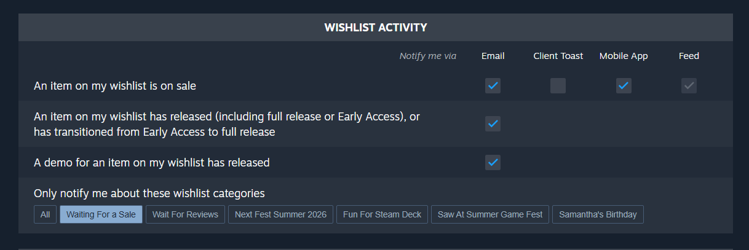Click 'Only notify me about these wishlist categories' text
The width and height of the screenshot is (749, 250).
point(149,193)
